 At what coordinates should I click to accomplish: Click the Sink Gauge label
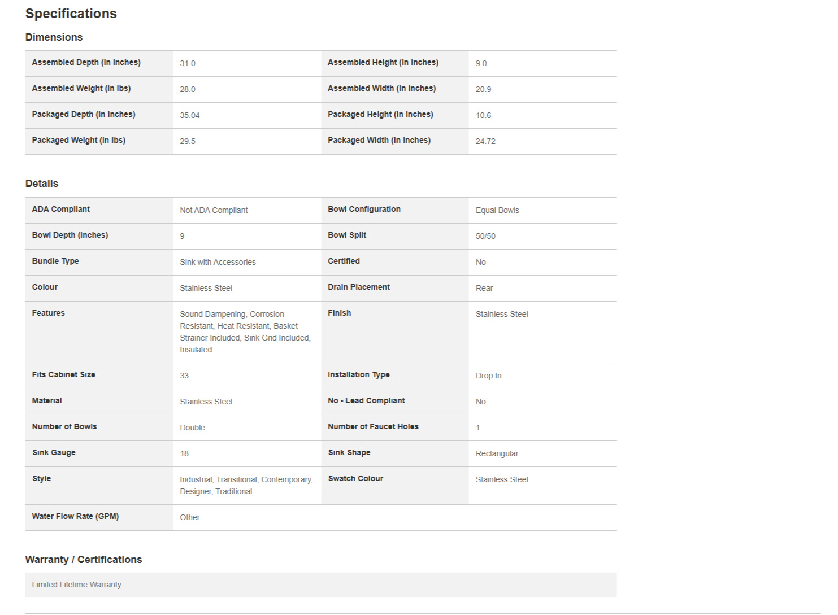(54, 453)
